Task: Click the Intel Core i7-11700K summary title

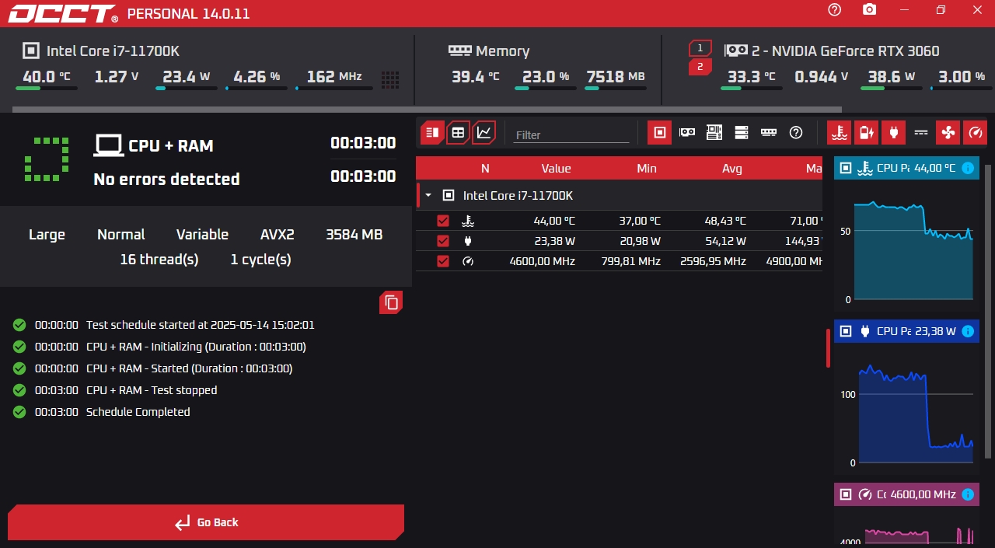Action: click(113, 51)
